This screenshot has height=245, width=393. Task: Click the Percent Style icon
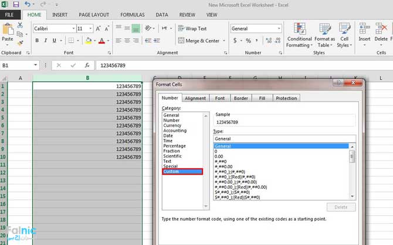pyautogui.click(x=248, y=41)
